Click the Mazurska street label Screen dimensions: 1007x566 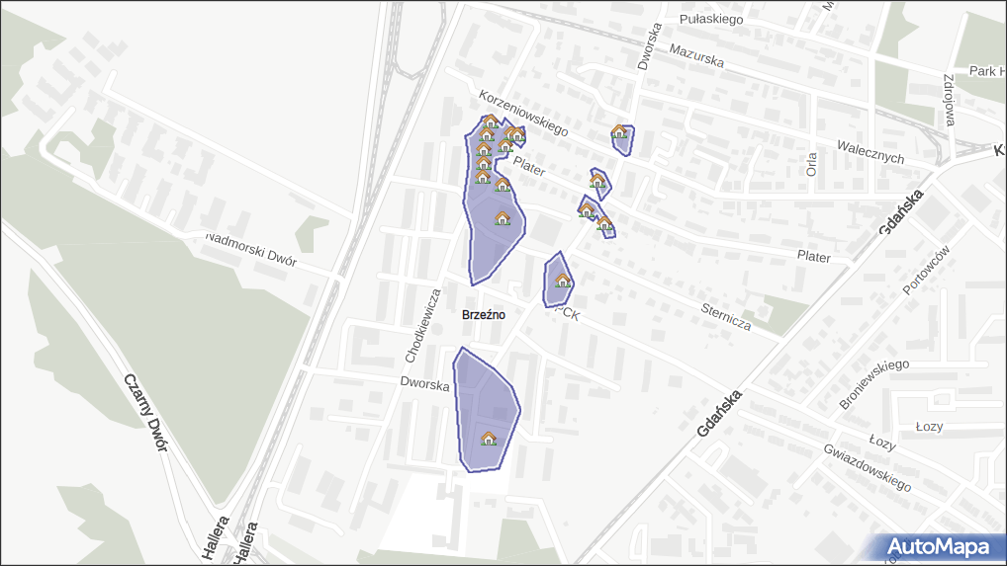tap(696, 55)
